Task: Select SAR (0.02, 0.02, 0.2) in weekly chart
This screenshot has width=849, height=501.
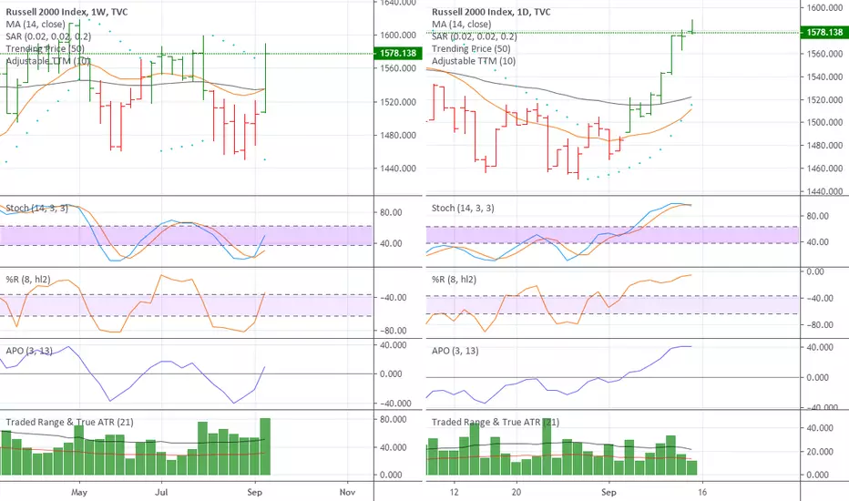Action: click(48, 36)
